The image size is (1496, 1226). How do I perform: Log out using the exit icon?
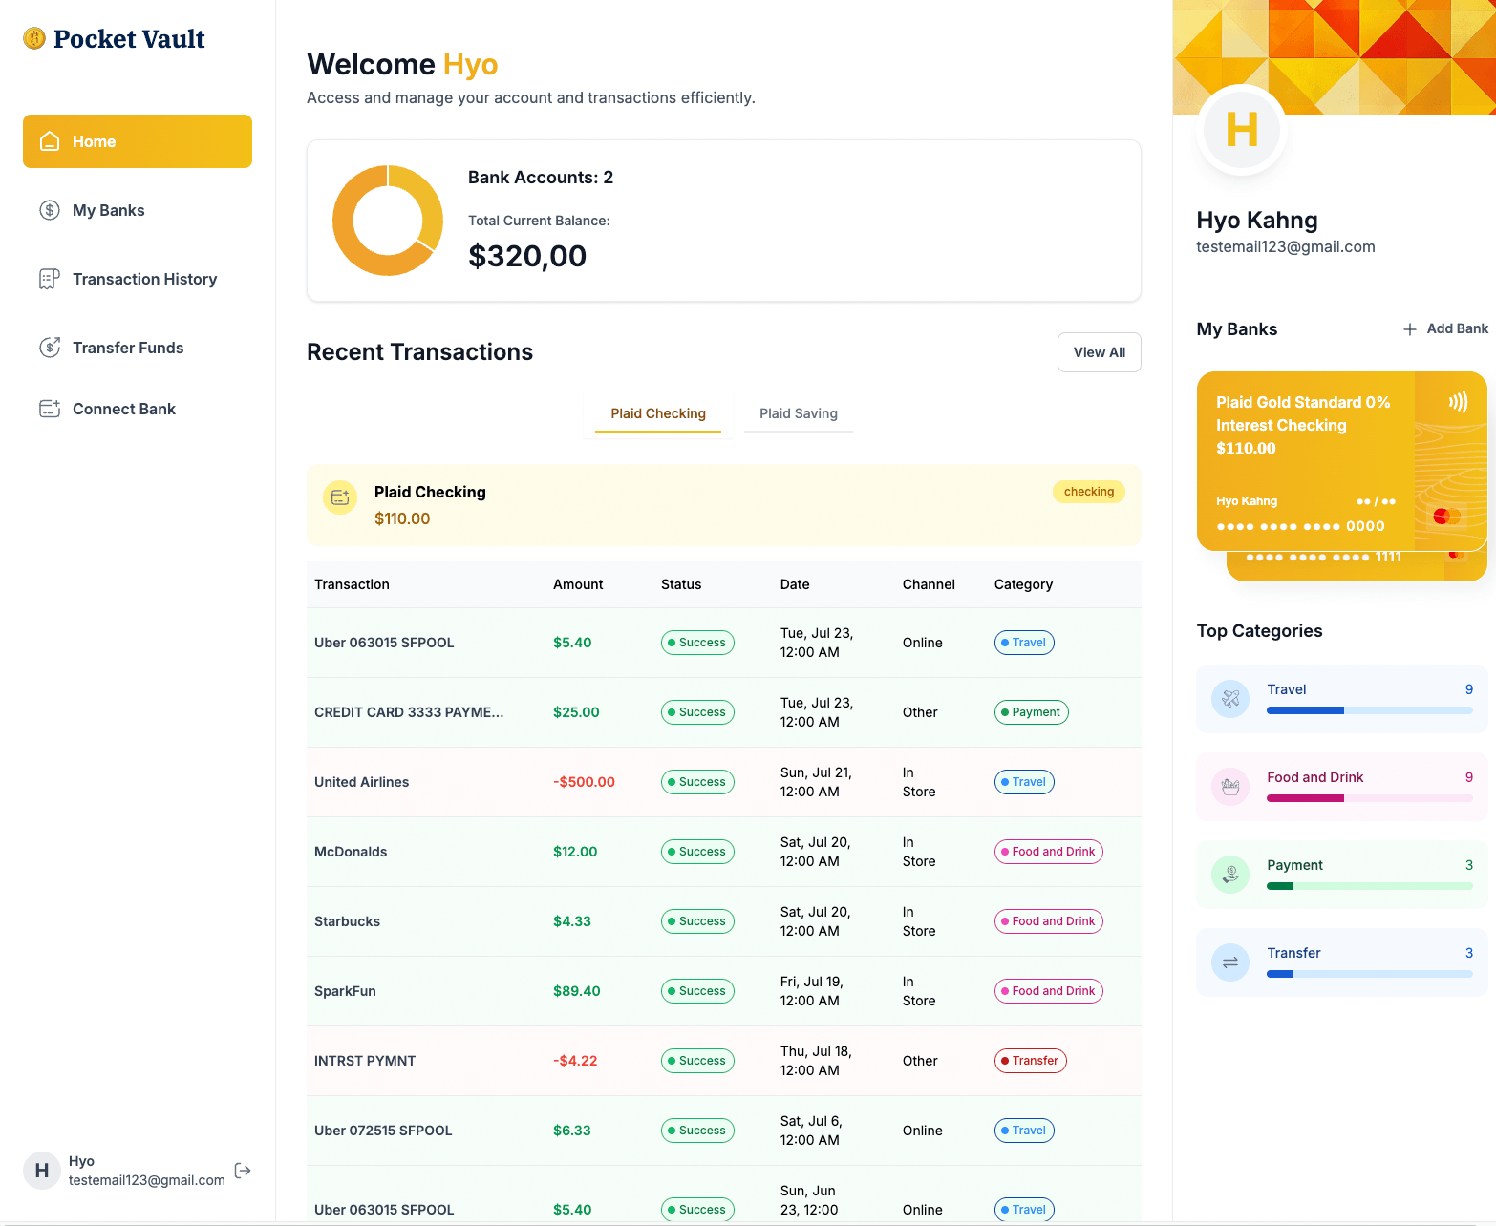tap(243, 1171)
